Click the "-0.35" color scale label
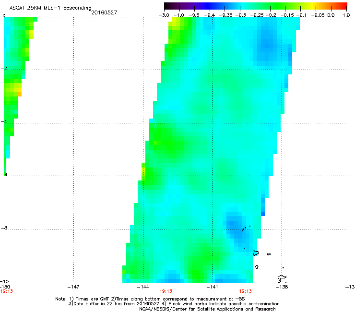 coord(226,15)
